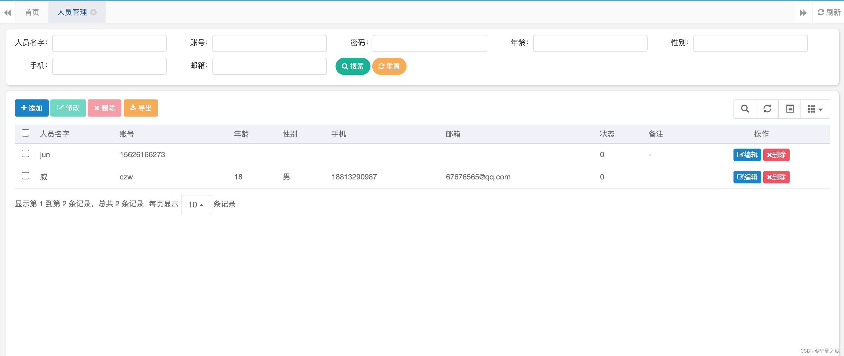The image size is (844, 356).
Task: Tick the checkbox for jun row
Action: click(x=25, y=154)
